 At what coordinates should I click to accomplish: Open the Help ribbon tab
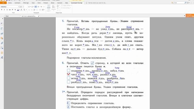pyautogui.click(x=66, y=3)
